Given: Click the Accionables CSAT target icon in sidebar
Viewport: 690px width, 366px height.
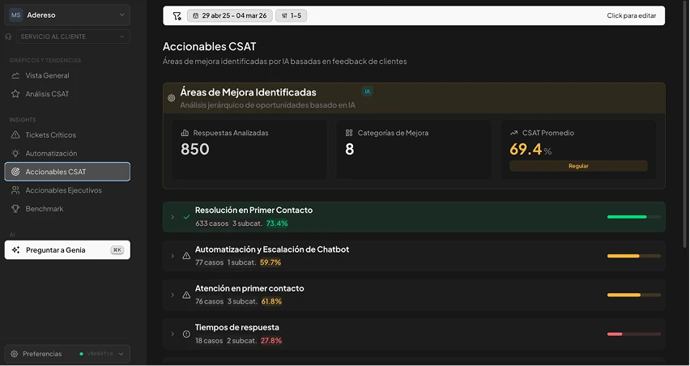Looking at the screenshot, I should (15, 172).
